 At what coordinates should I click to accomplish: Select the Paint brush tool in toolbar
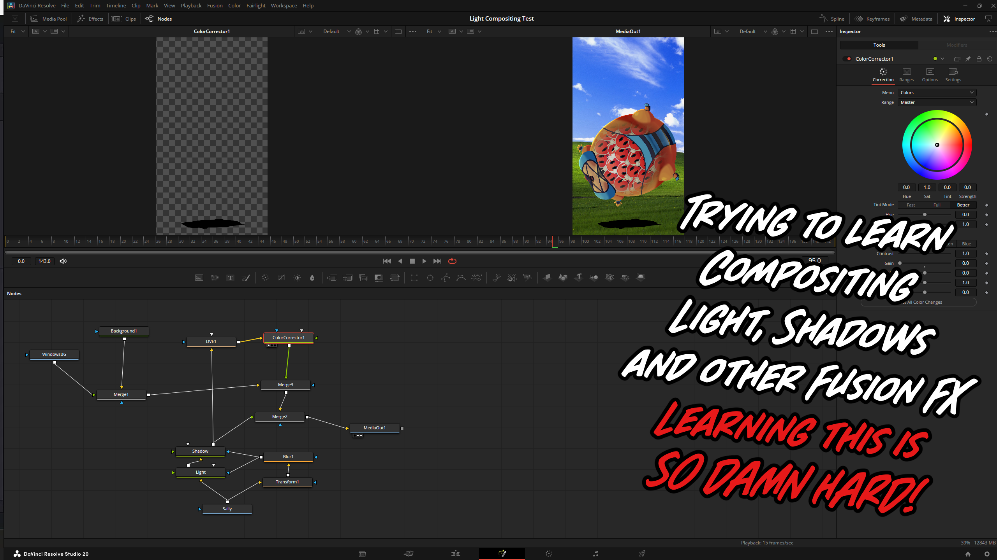click(x=246, y=278)
